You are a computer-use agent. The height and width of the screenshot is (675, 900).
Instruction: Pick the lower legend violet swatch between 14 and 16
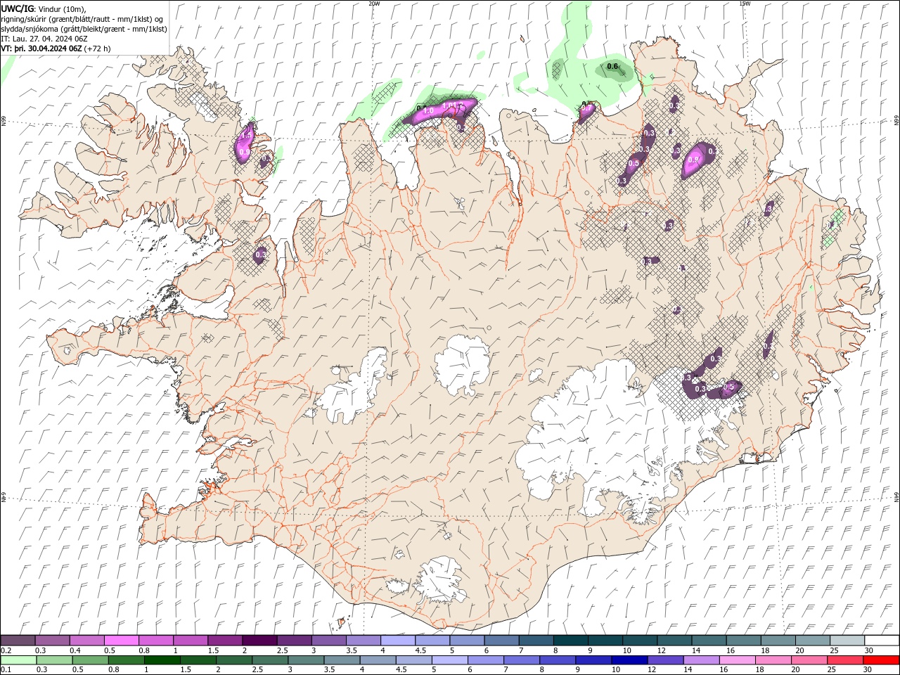coord(700,660)
